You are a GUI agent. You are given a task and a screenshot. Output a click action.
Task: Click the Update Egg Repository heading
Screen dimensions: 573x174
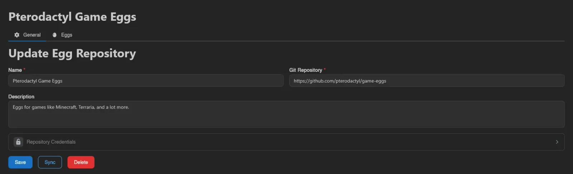pos(72,54)
